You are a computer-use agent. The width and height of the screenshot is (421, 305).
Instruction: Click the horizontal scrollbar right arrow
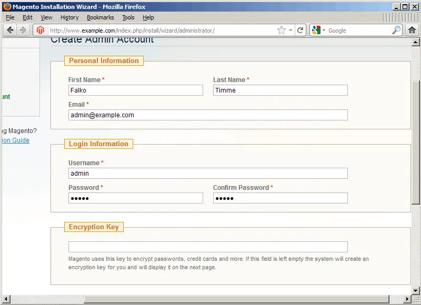pyautogui.click(x=407, y=299)
